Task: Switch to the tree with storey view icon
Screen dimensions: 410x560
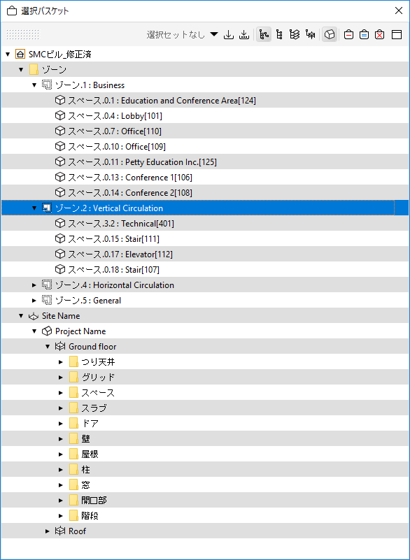Action: click(310, 35)
